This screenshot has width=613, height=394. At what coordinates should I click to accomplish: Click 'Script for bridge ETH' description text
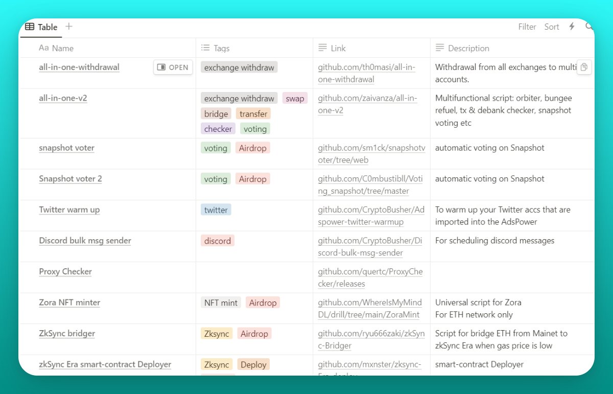tap(501, 339)
